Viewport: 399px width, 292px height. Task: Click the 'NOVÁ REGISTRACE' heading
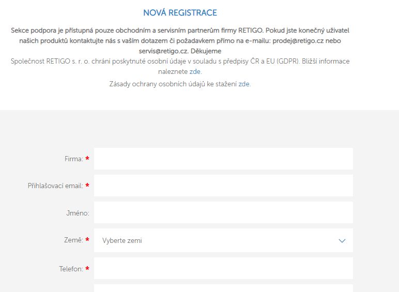click(180, 13)
